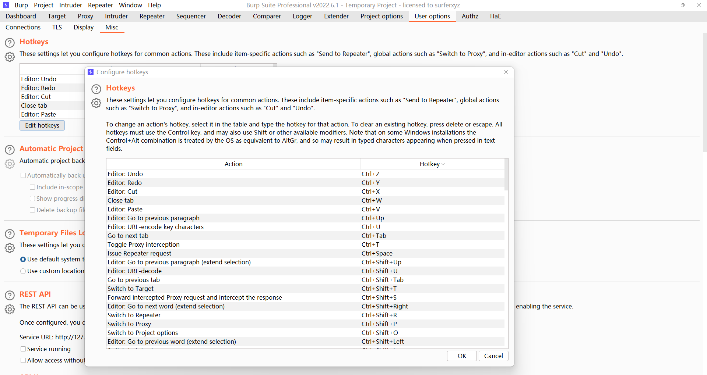Open Temporary Files Location help icon

coord(10,234)
